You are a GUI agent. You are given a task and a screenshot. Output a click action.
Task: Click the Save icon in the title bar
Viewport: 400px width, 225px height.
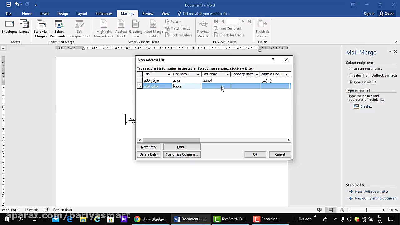point(8,5)
